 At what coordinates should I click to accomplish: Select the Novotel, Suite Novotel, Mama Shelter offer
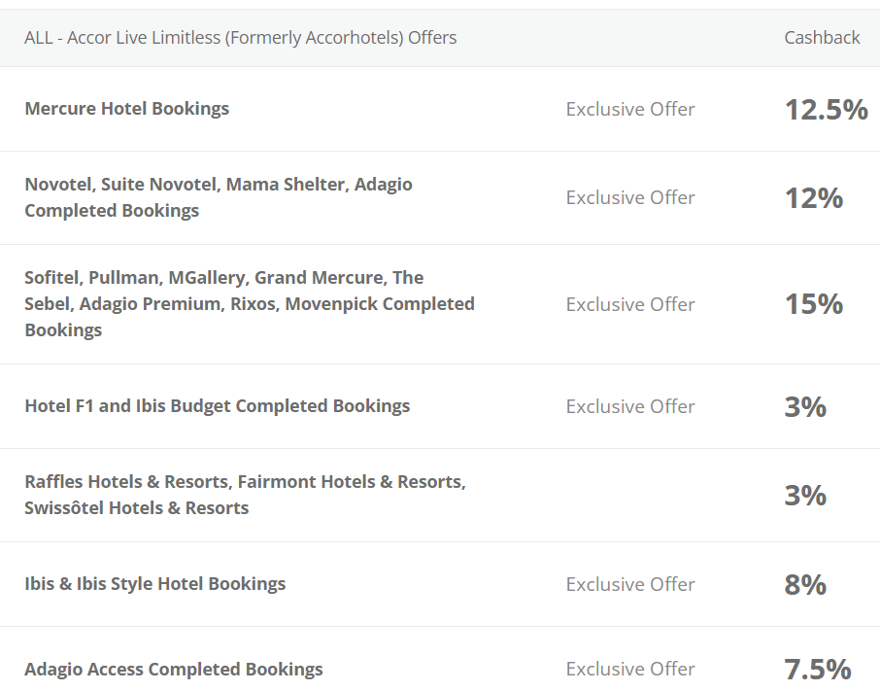point(219,197)
